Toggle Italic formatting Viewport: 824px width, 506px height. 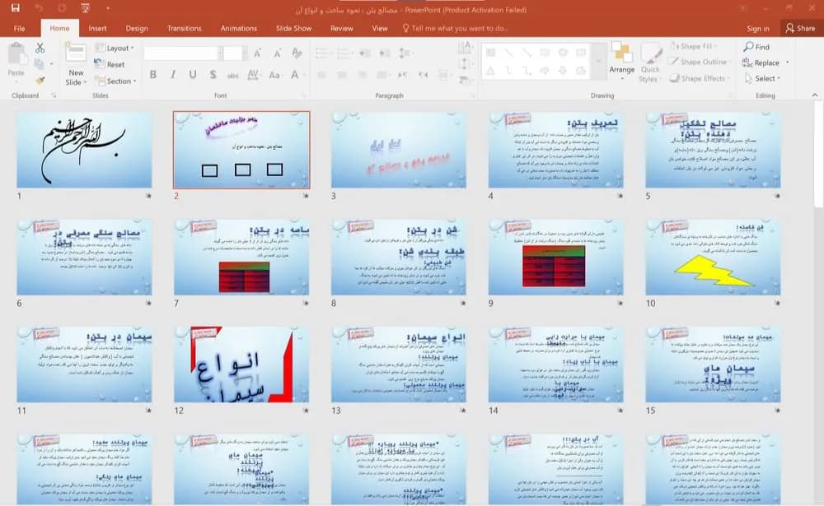coord(173,75)
